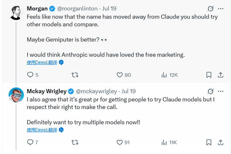Reply to Mckay Wrigley's tweet

point(32,142)
